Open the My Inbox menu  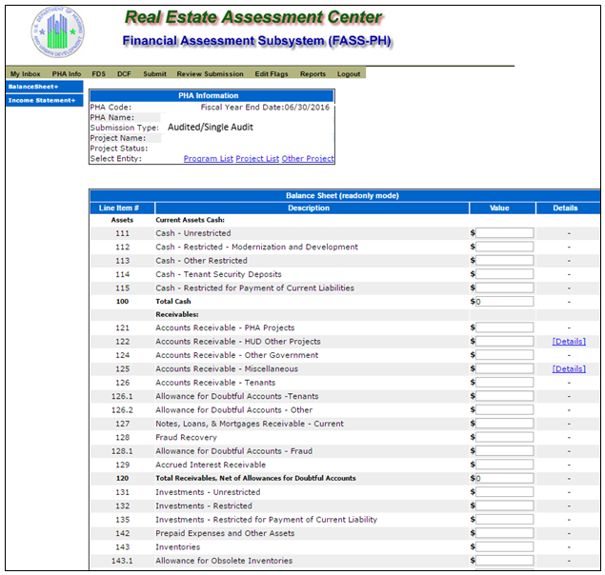[x=26, y=73]
